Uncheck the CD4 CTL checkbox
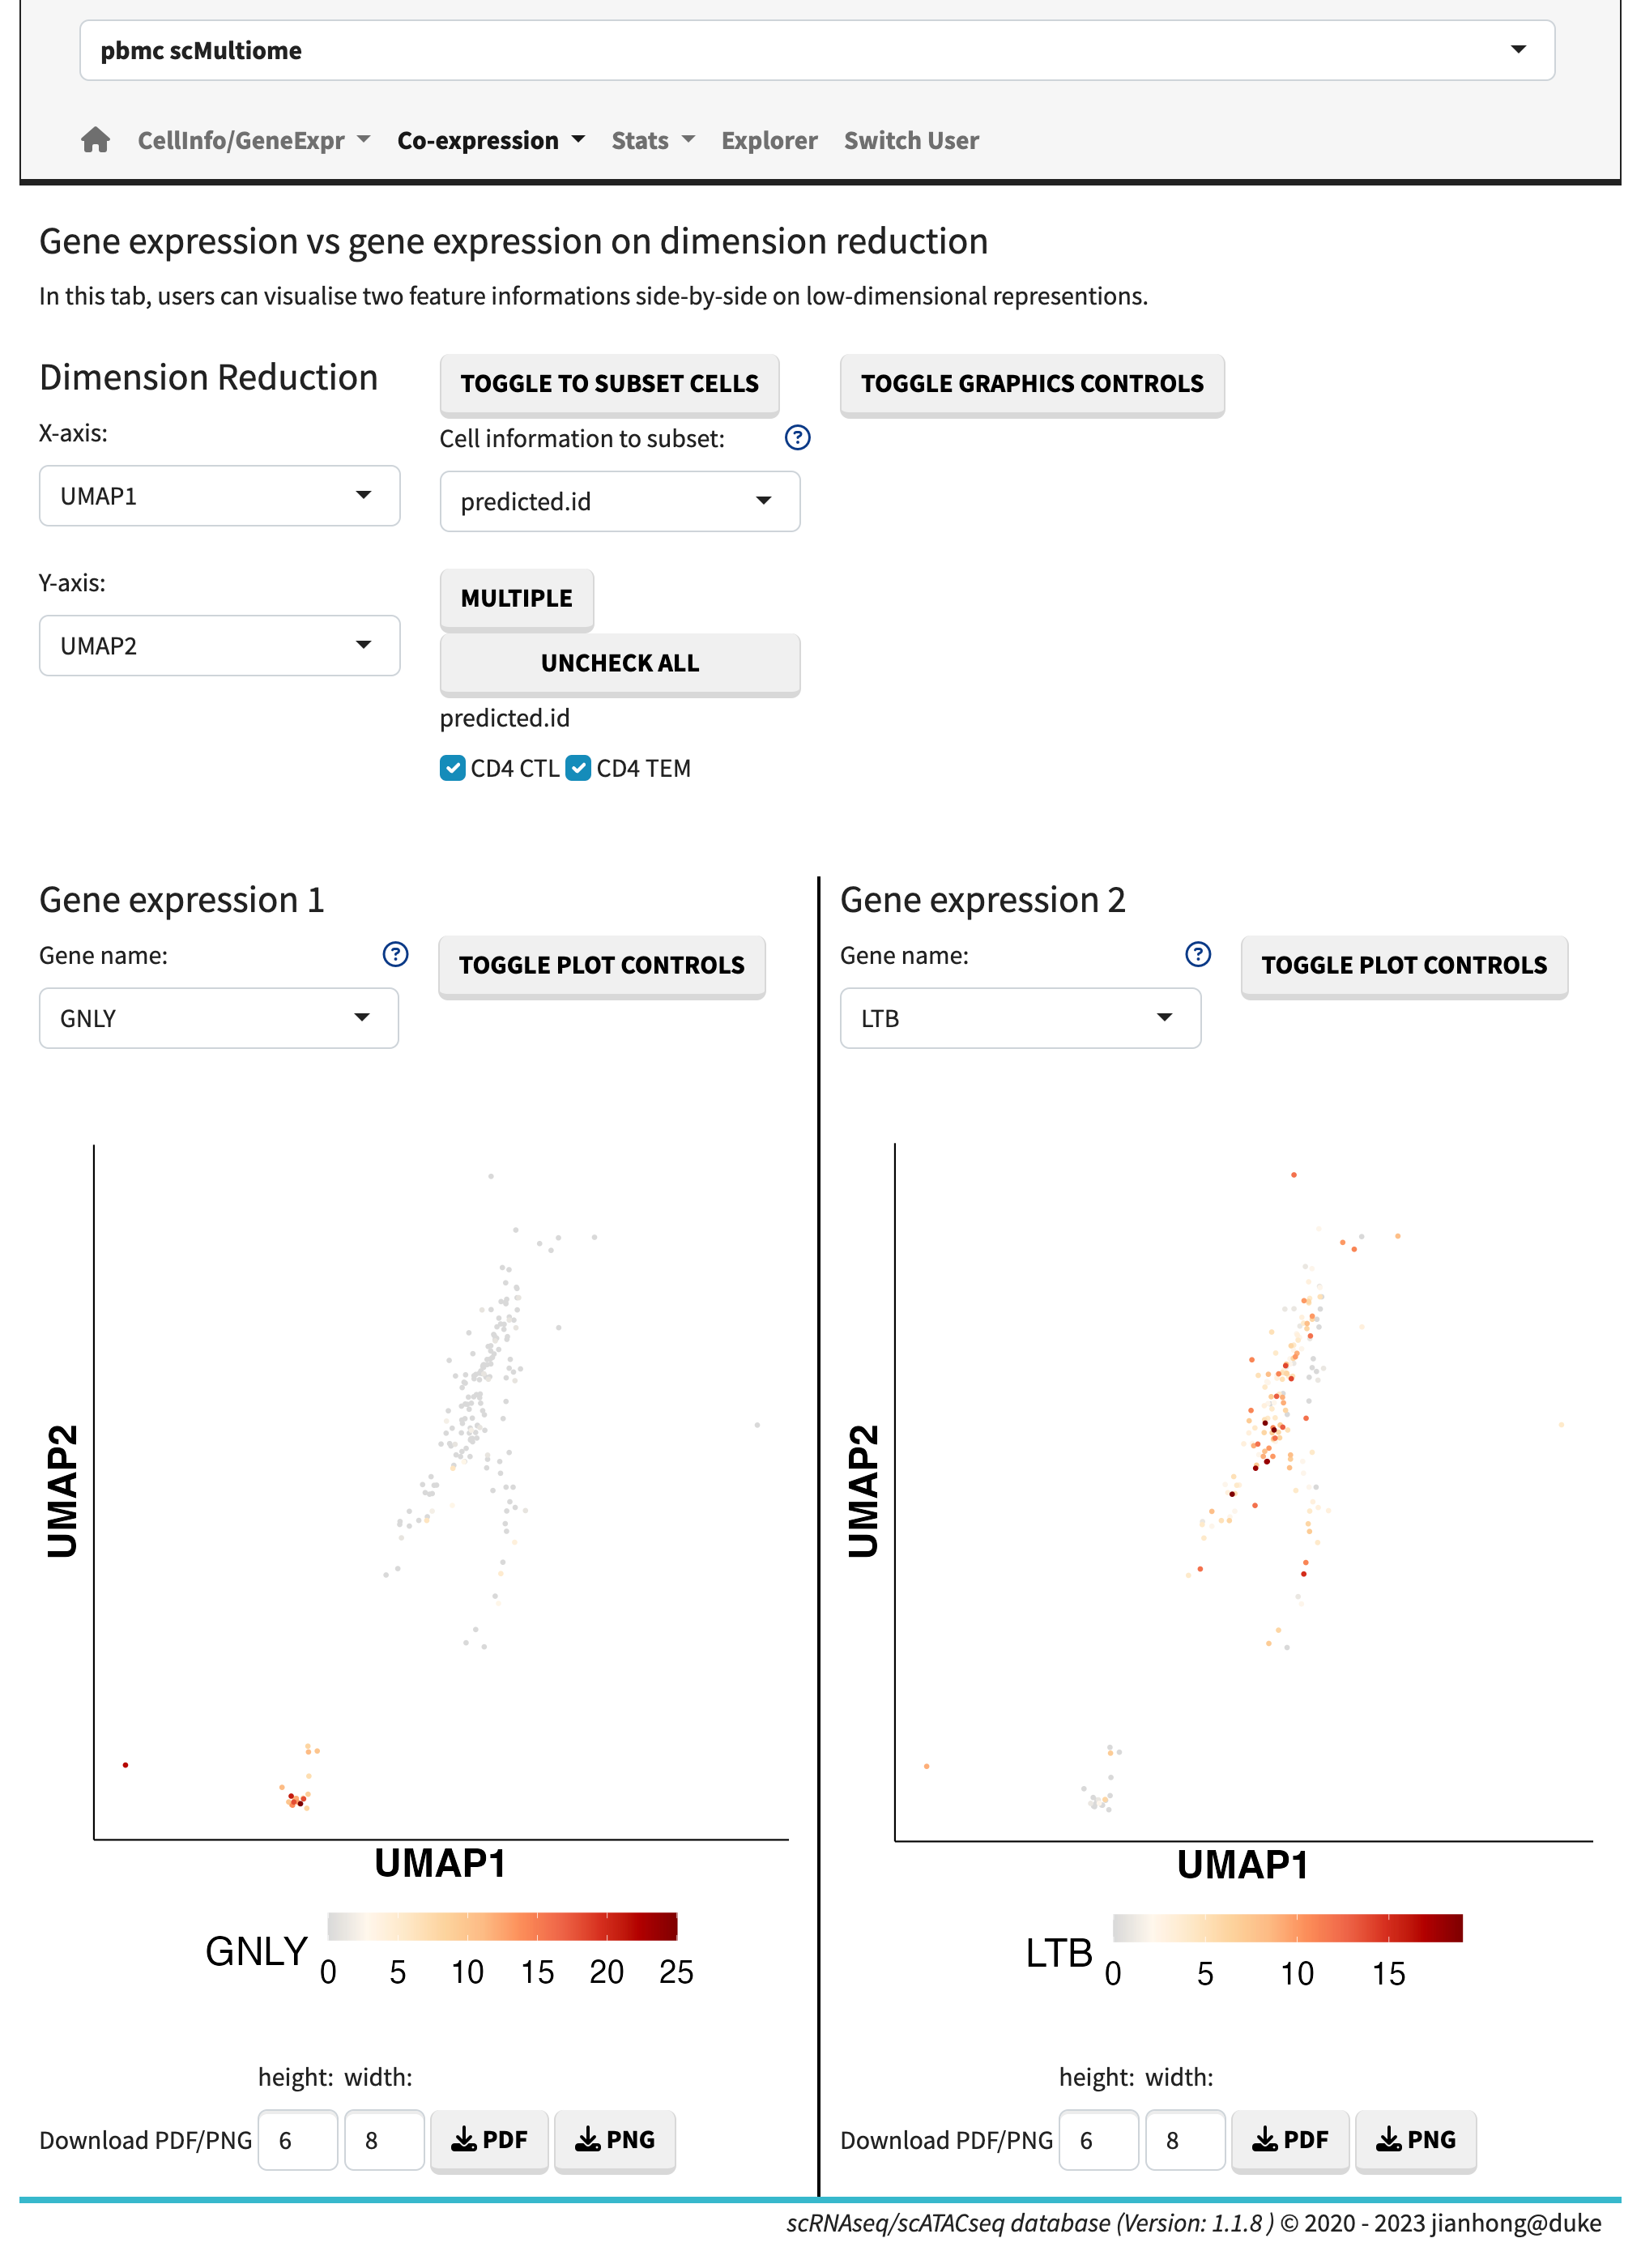This screenshot has height=2268, width=1641. [453, 768]
